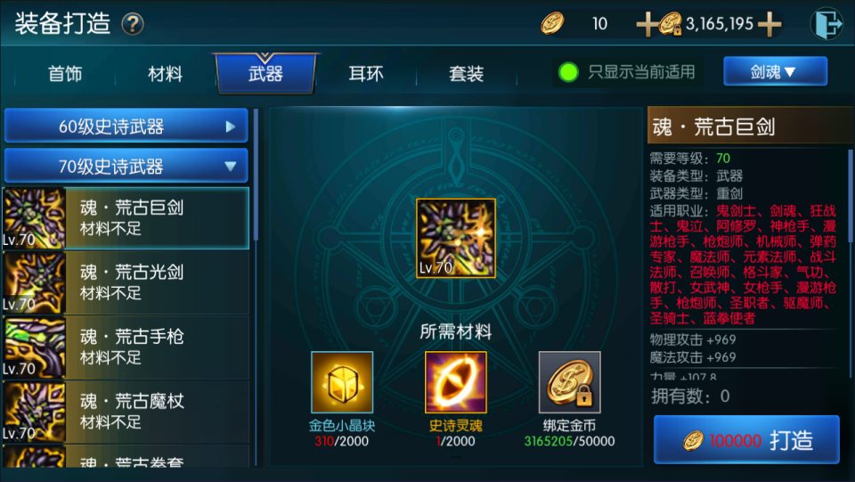Expand the 60级史诗武器 category
Screen dimensions: 855x482
126,126
